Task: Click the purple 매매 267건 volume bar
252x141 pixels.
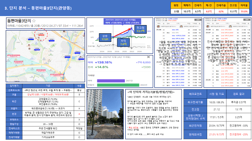Action: (111, 81)
